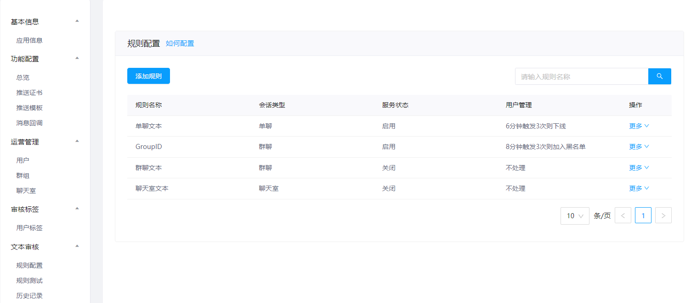
Task: Focus the rule name search field
Action: pyautogui.click(x=581, y=77)
